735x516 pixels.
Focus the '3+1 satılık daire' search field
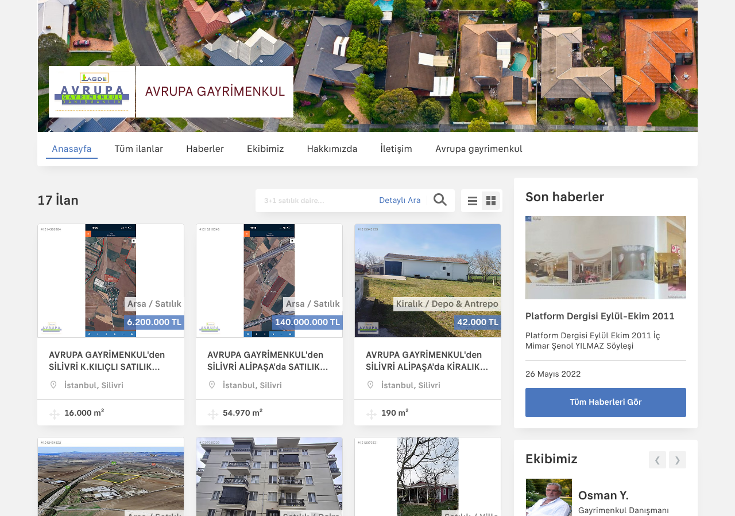coord(317,200)
